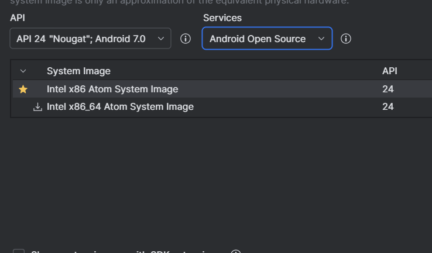Open the Services dropdown showing Android Open Source

pos(267,39)
